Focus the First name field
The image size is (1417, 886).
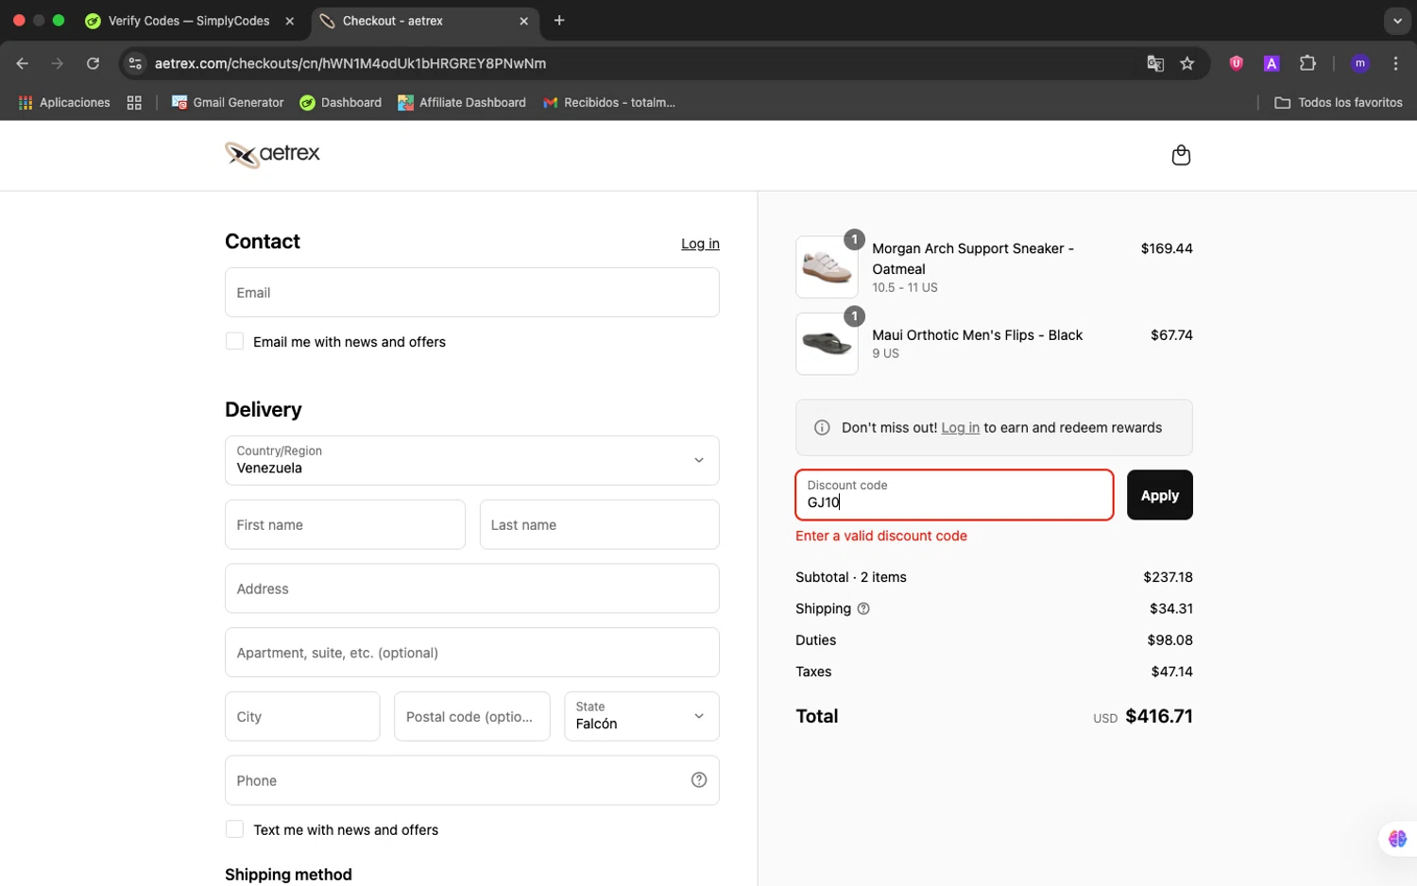click(345, 524)
